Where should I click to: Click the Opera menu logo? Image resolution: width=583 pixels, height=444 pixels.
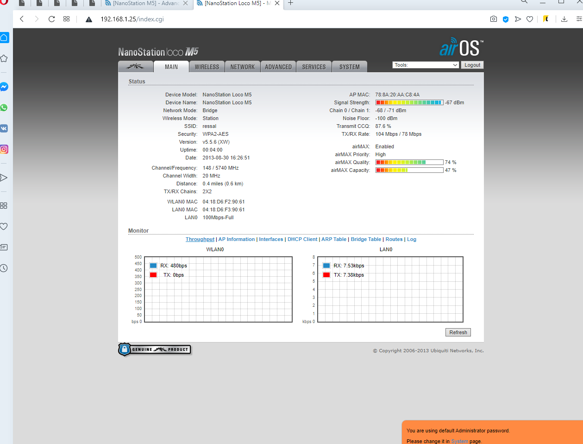[x=4, y=2]
